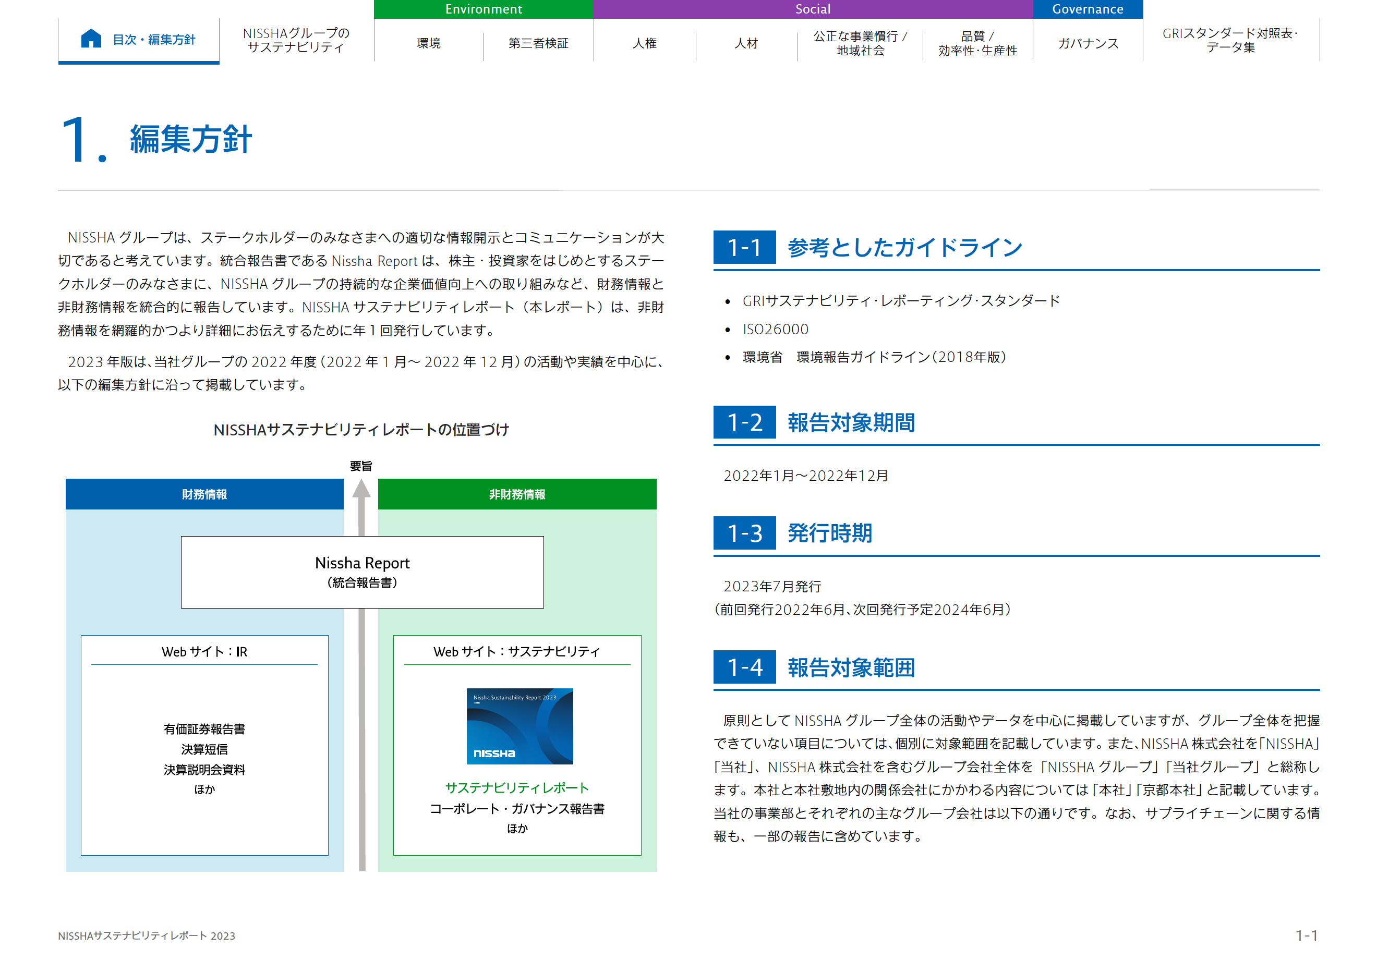Select the 第三者検証 tab
Image resolution: width=1377 pixels, height=972 pixels.
538,43
